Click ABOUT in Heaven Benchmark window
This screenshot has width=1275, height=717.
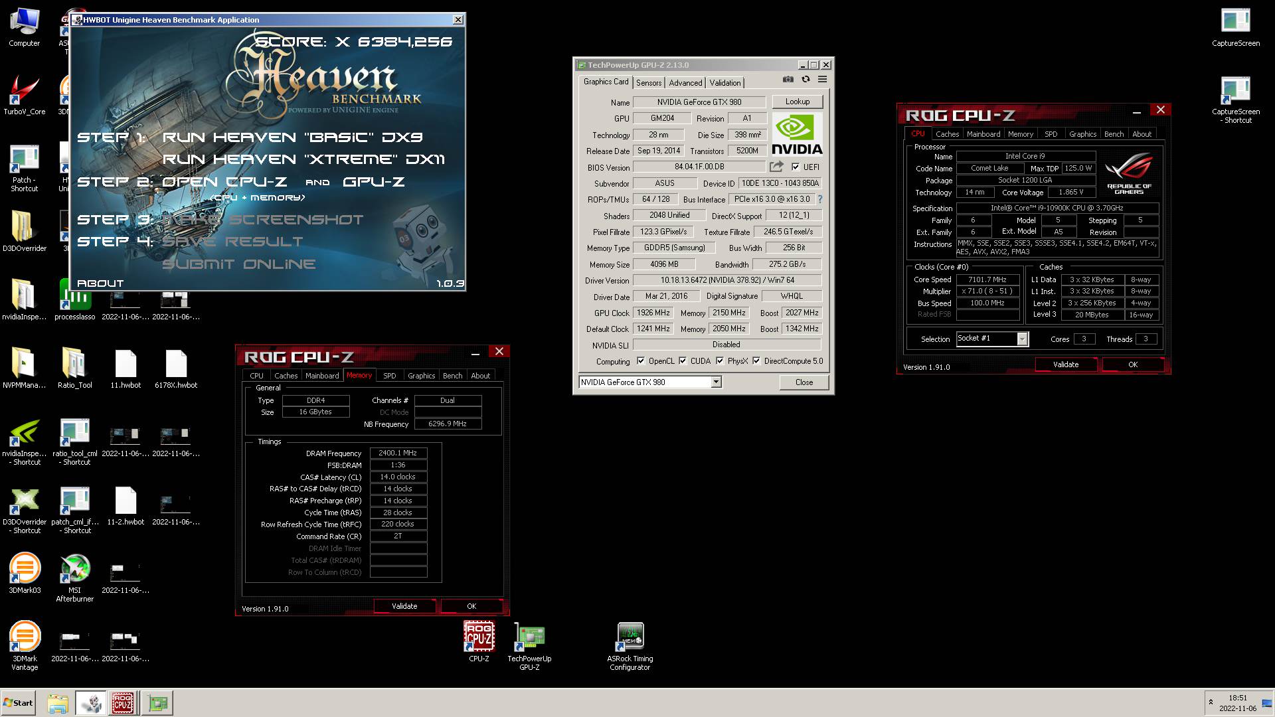(x=100, y=283)
